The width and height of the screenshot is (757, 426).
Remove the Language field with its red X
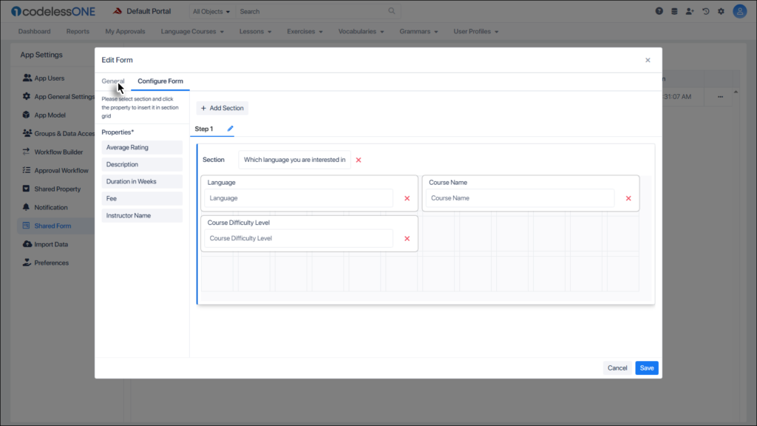coord(407,198)
